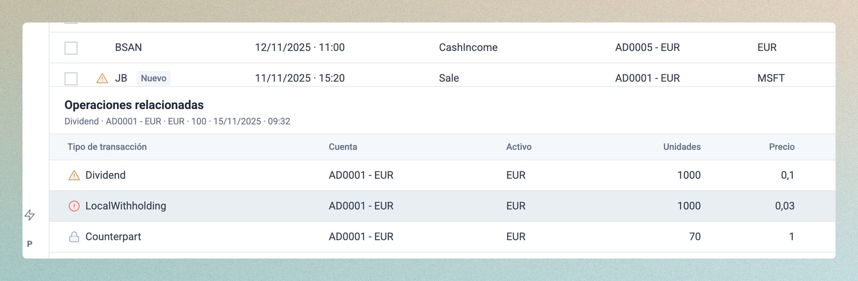The height and width of the screenshot is (281, 858).
Task: Click the red LocalWithholding error icon
Action: (x=74, y=206)
